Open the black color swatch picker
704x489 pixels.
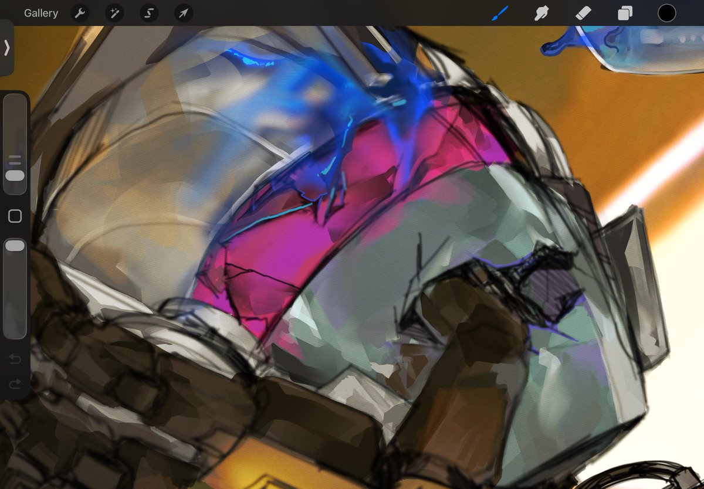click(x=667, y=13)
